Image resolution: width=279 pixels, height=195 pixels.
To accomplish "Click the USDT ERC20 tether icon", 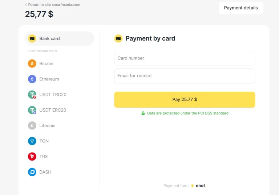I will point(32,110).
